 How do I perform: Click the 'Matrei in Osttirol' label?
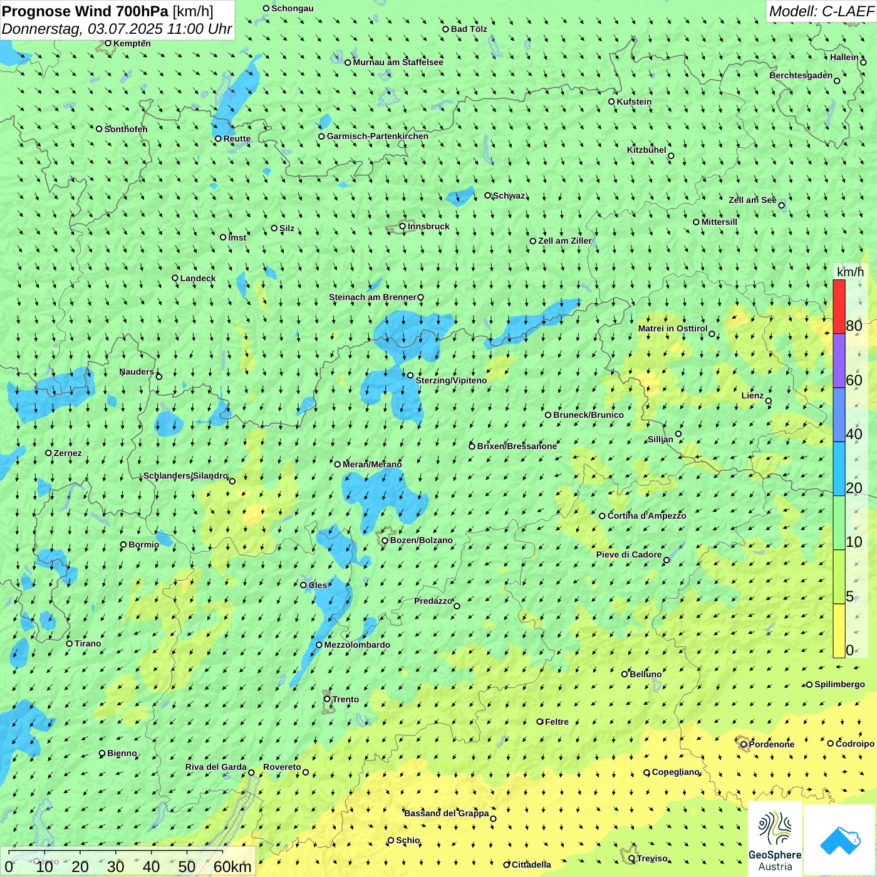point(672,328)
